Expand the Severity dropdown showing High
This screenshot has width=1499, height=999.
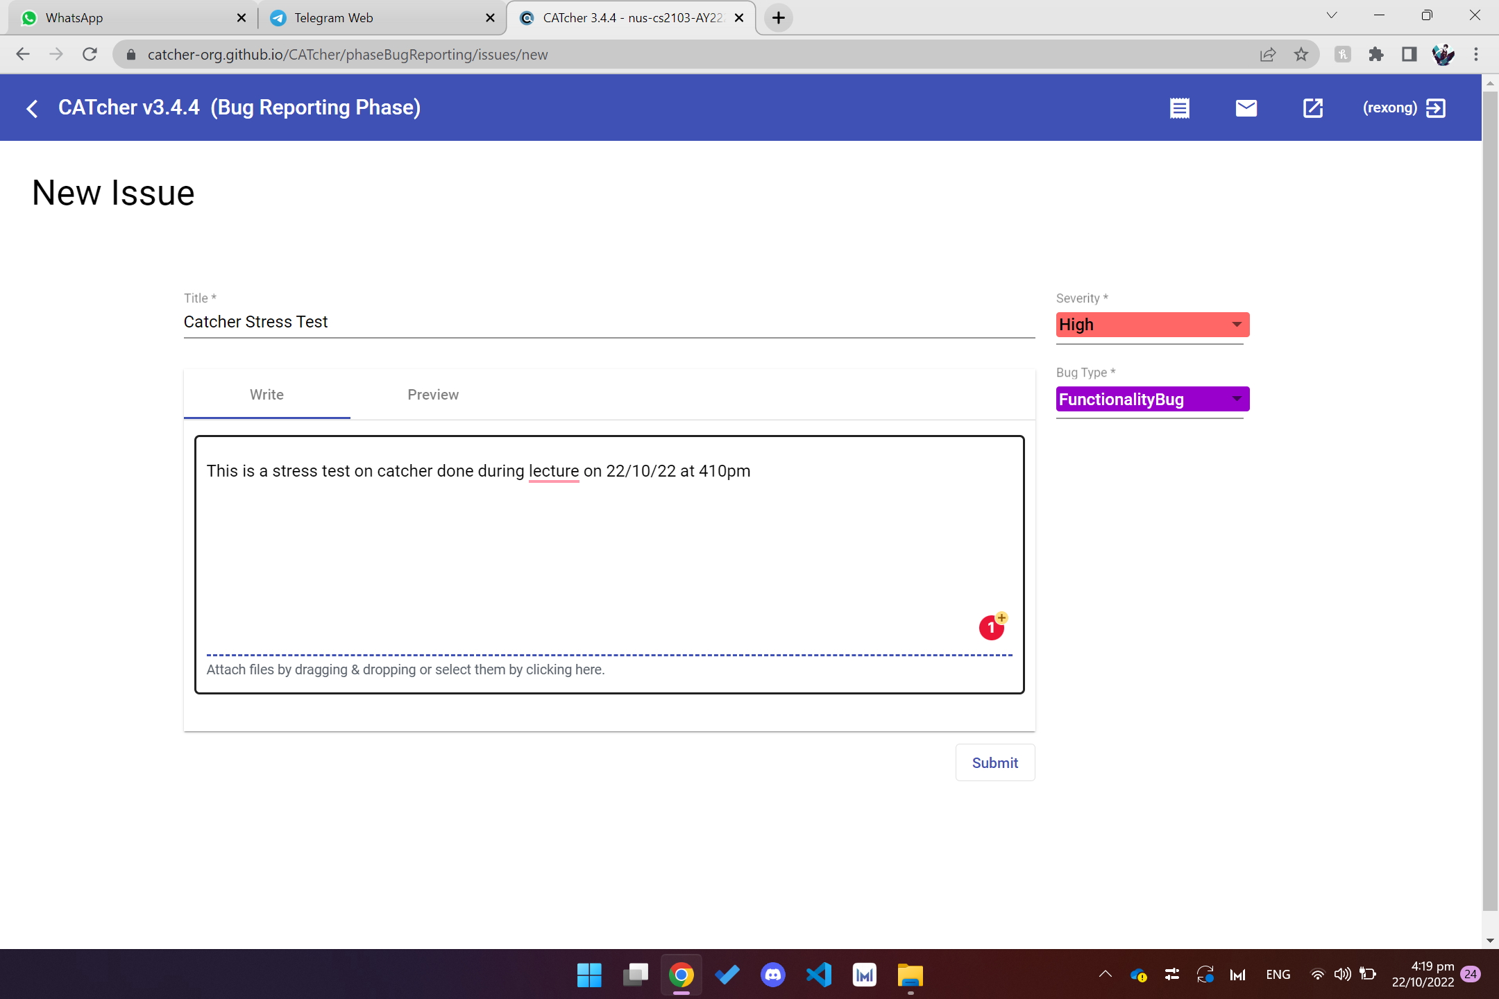1152,325
